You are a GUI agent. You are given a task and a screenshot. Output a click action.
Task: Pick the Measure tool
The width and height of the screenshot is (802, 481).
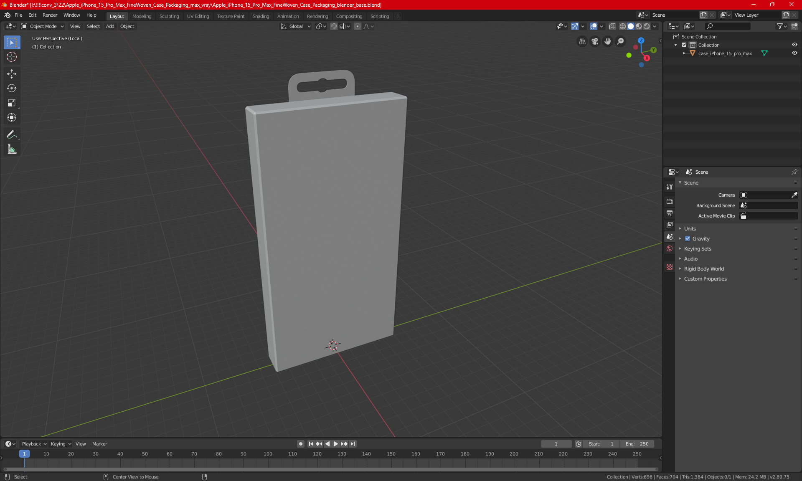click(12, 149)
